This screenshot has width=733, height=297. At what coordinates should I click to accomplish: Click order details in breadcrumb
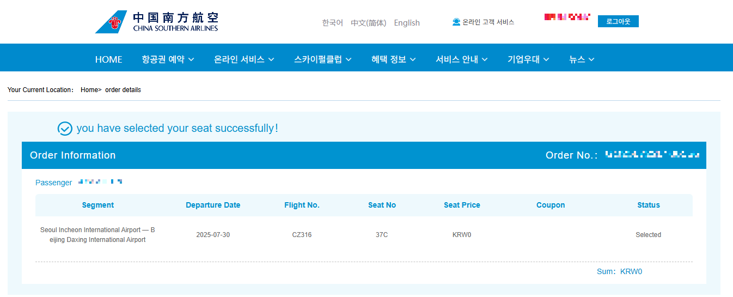click(123, 90)
